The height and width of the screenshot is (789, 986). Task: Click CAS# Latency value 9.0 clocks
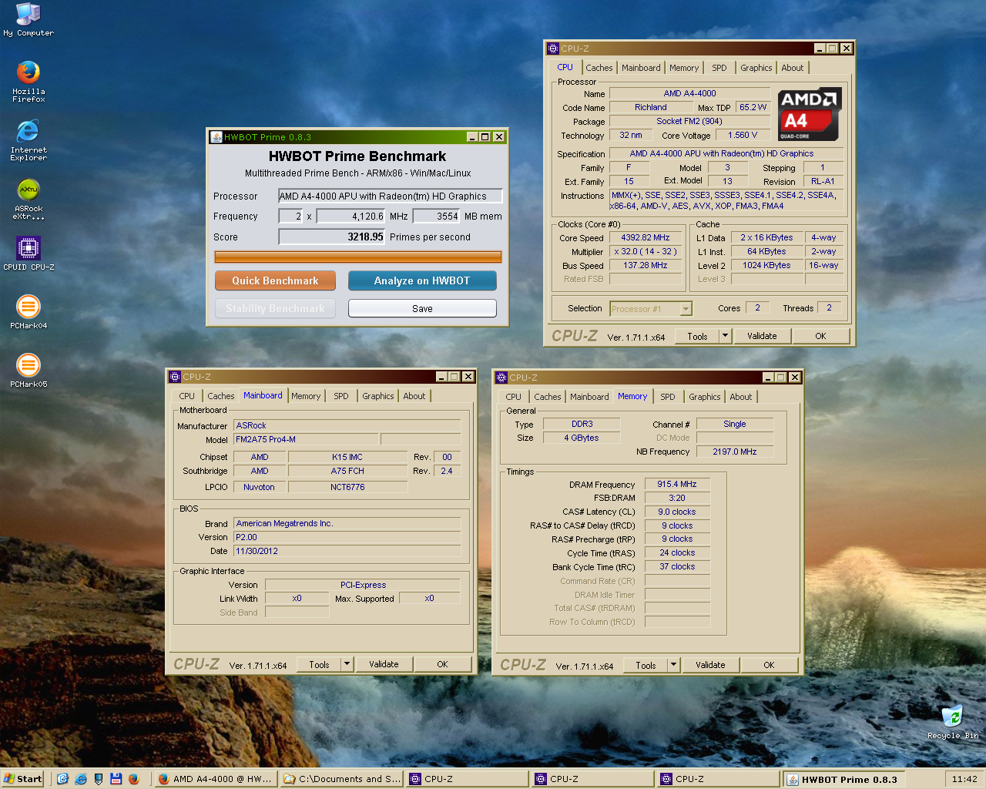(676, 512)
